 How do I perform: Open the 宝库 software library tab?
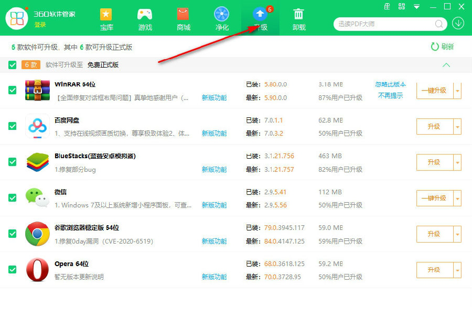106,19
